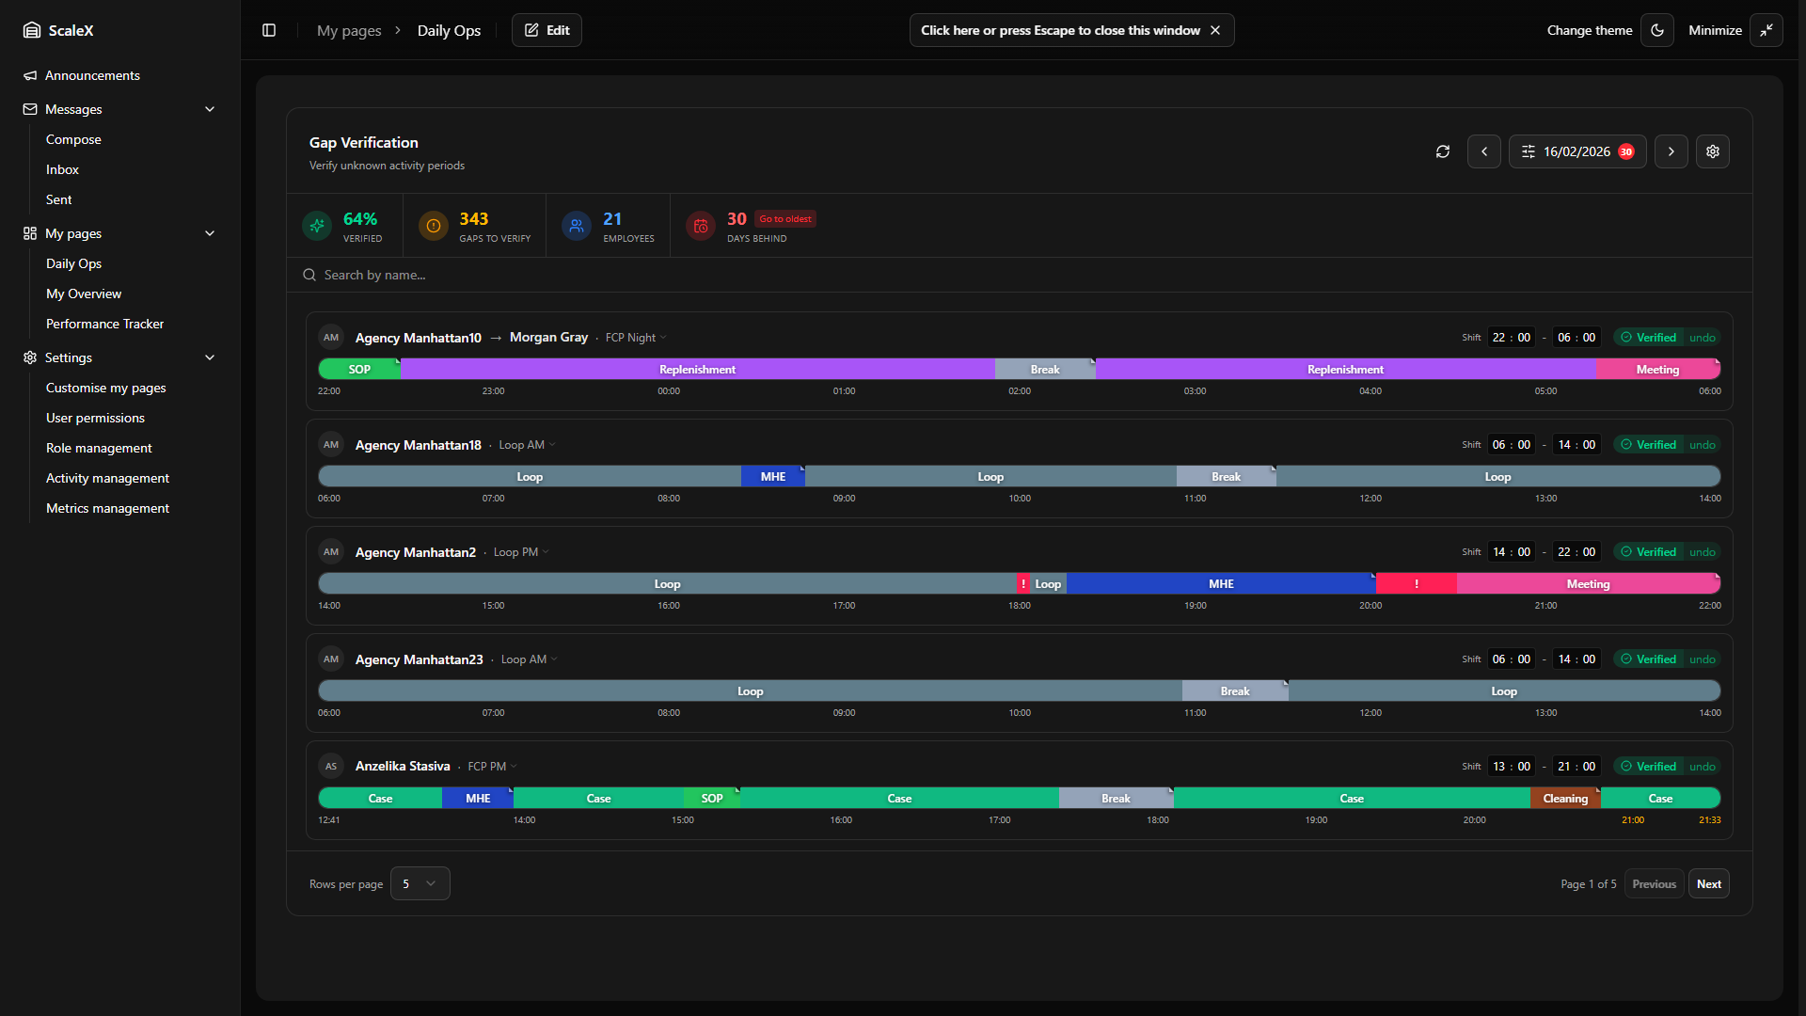Click the refresh icon in Gap Verification
Viewport: 1806px width, 1016px height.
1443,151
